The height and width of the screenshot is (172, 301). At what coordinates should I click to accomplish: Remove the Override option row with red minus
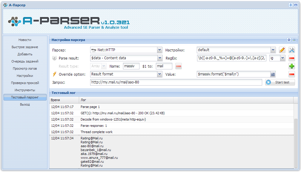coord(292,74)
